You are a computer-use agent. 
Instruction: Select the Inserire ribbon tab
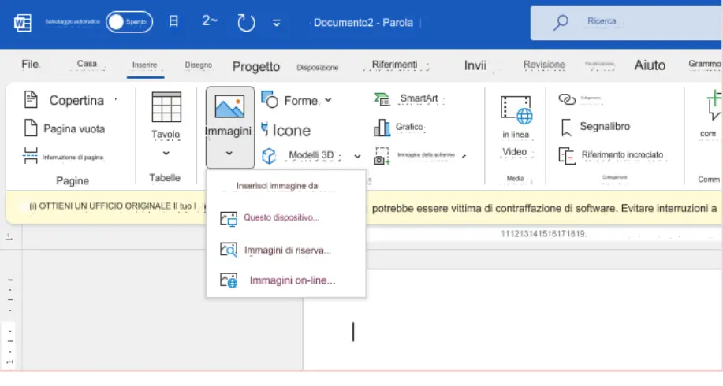pos(145,65)
